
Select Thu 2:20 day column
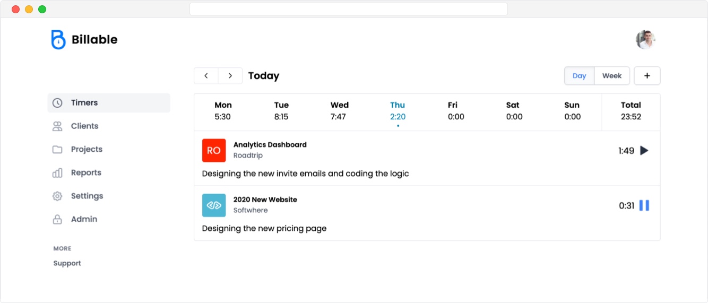(398, 112)
